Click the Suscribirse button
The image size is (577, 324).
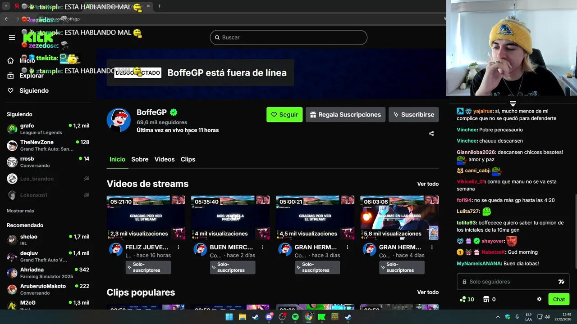point(413,114)
